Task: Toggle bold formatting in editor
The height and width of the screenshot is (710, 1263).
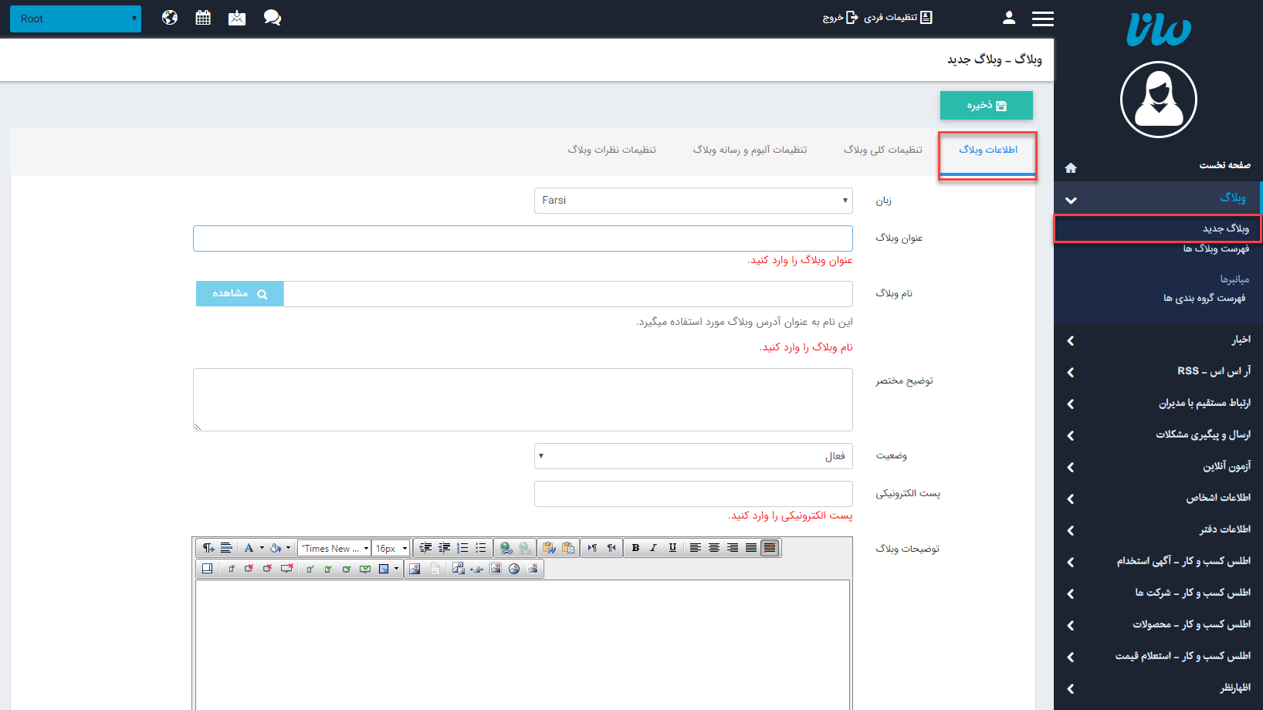Action: click(x=635, y=548)
